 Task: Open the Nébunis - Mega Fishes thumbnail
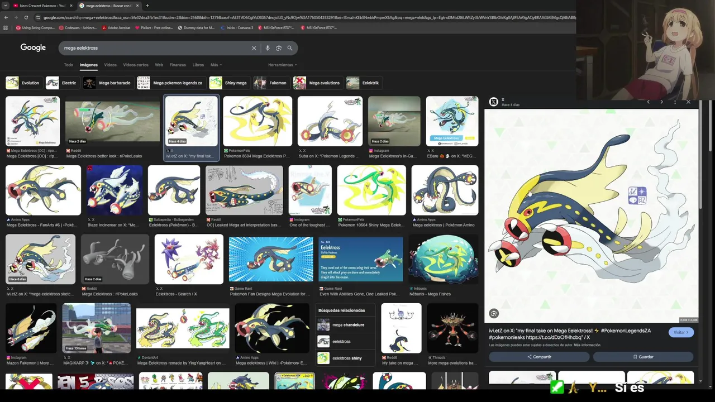pos(443,259)
